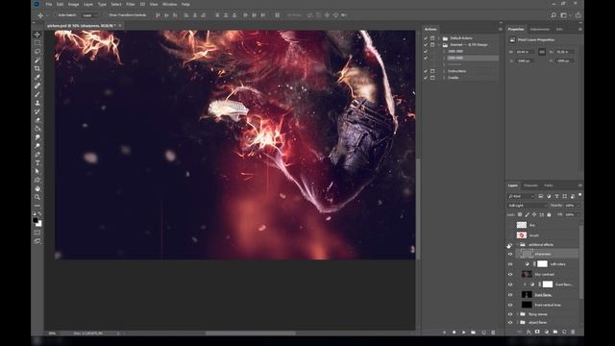Hide the object flame group

pos(510,323)
